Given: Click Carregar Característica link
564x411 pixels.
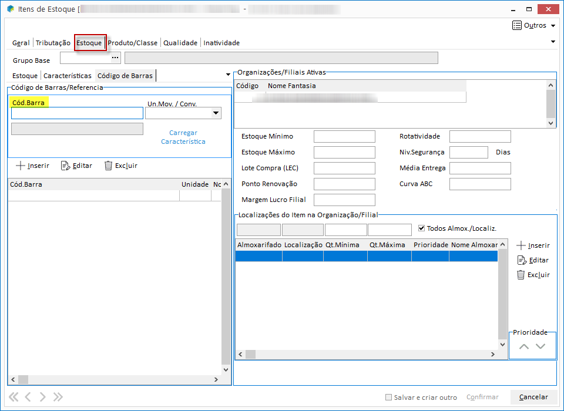Looking at the screenshot, I should (183, 137).
